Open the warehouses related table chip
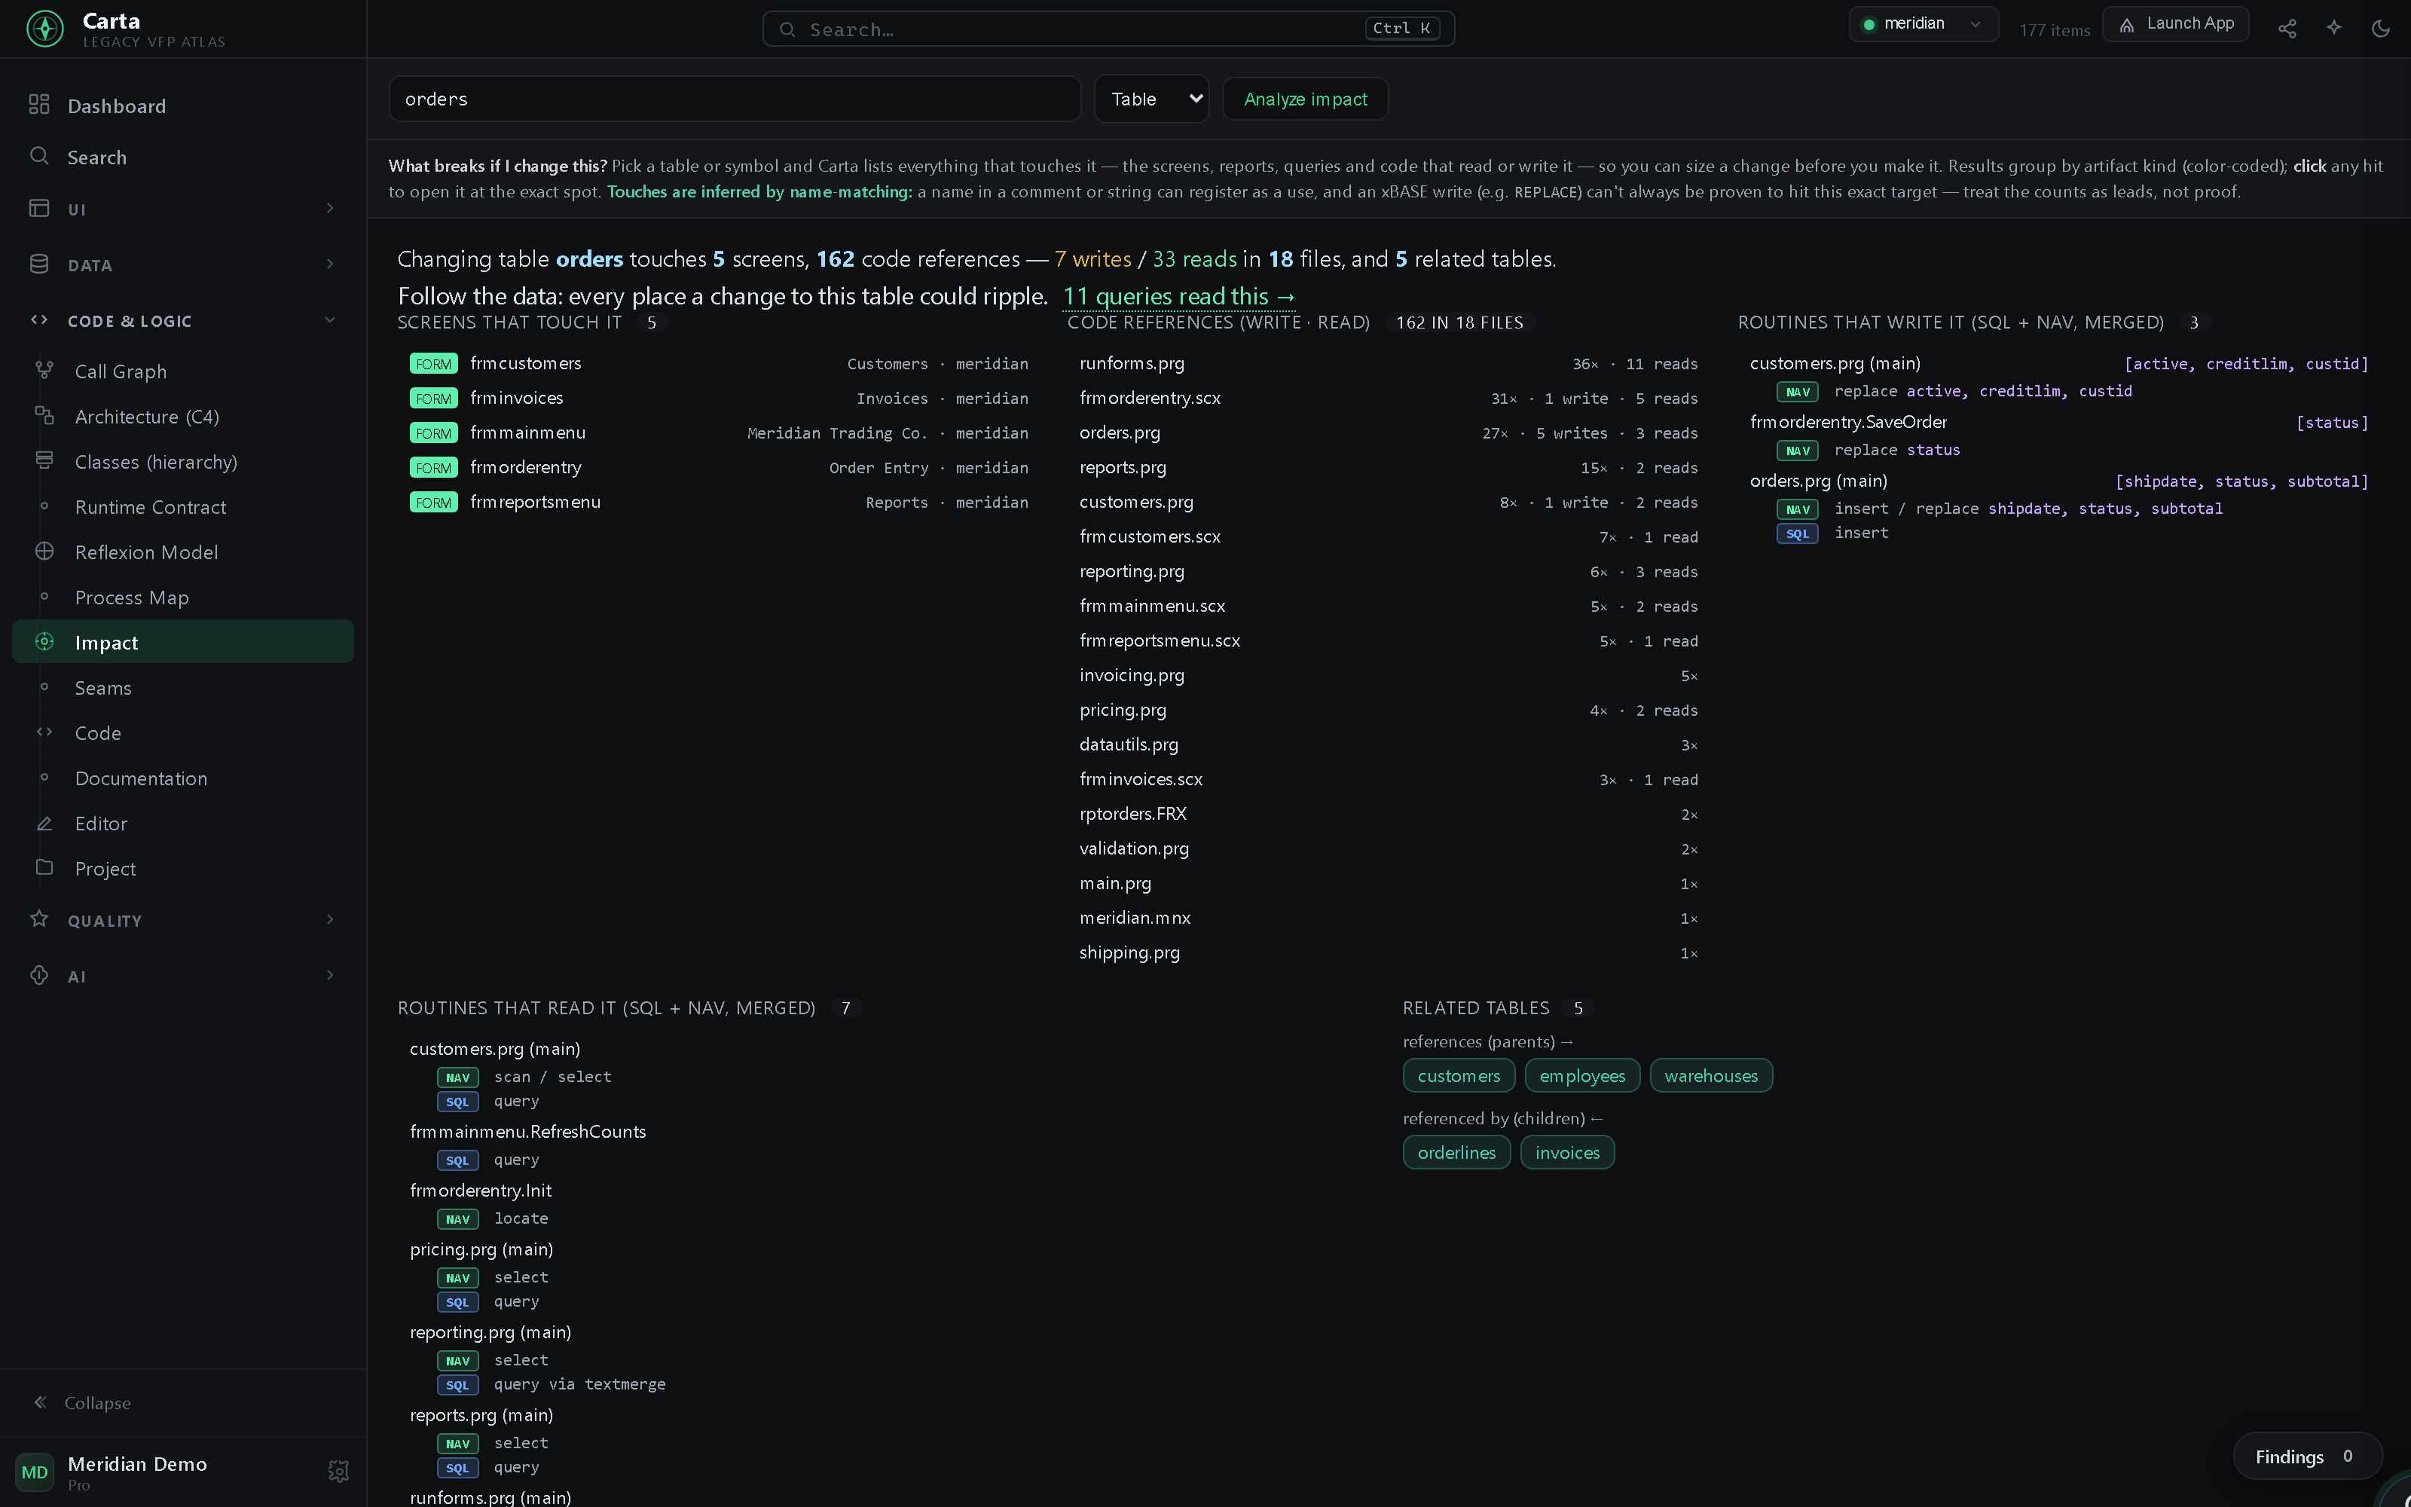2411x1507 pixels. (x=1710, y=1075)
